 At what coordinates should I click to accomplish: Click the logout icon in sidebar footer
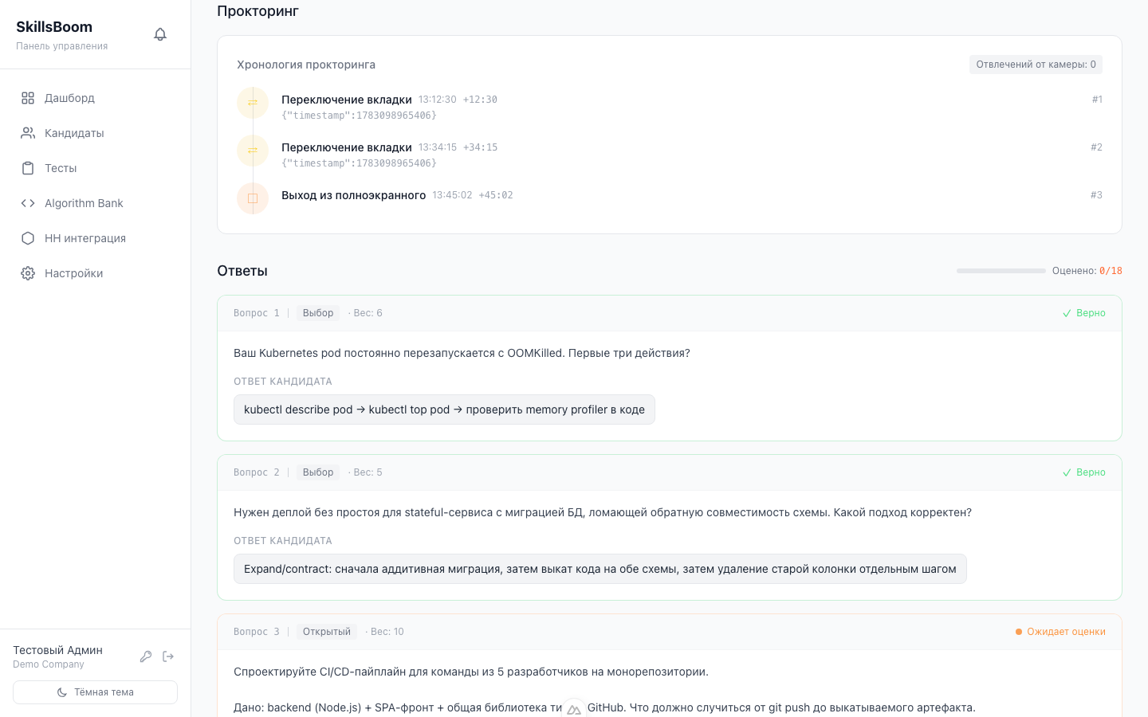168,656
